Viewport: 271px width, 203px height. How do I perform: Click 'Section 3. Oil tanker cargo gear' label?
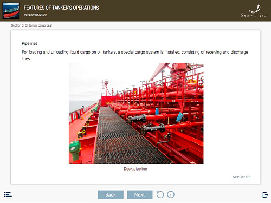click(31, 25)
